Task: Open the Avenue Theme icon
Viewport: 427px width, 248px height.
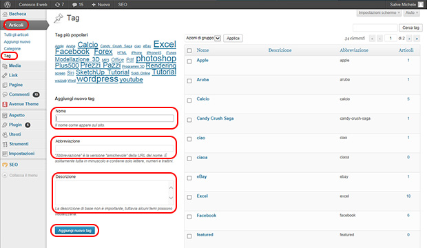Action: (5, 104)
